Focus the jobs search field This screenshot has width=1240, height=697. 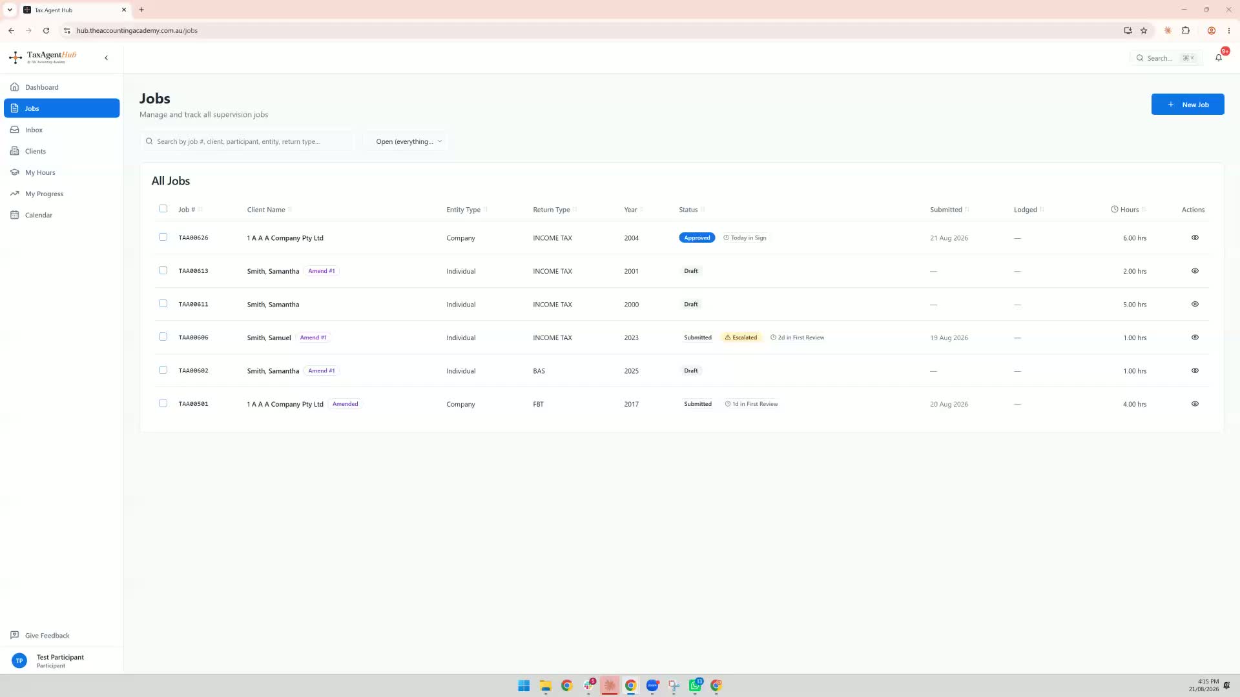(x=248, y=141)
